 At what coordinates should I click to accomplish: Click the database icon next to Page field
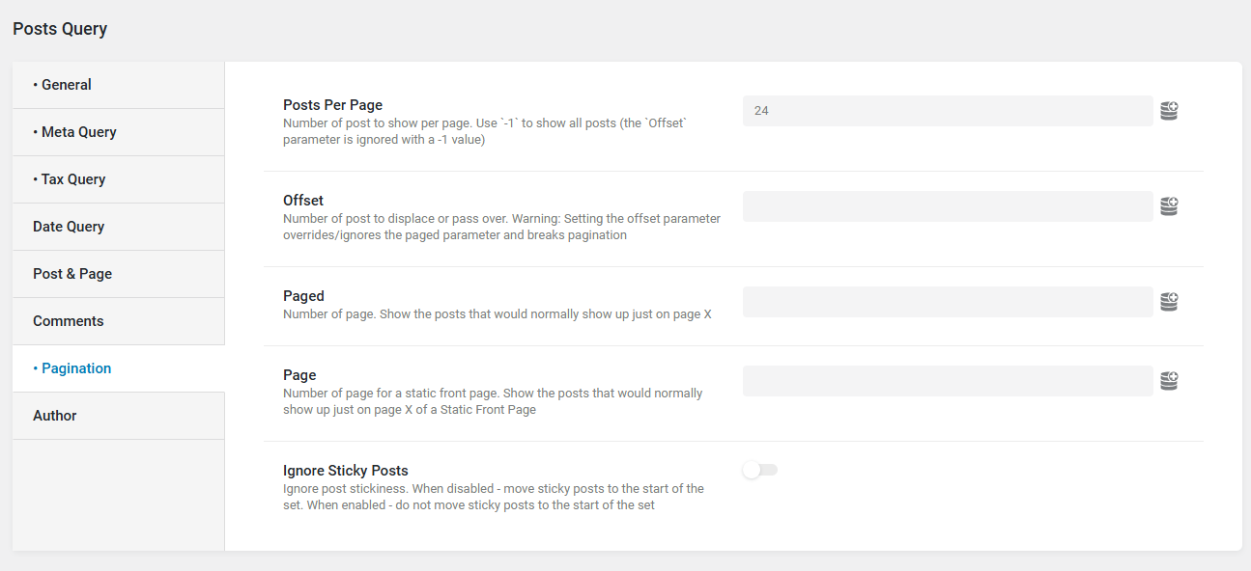[1169, 381]
